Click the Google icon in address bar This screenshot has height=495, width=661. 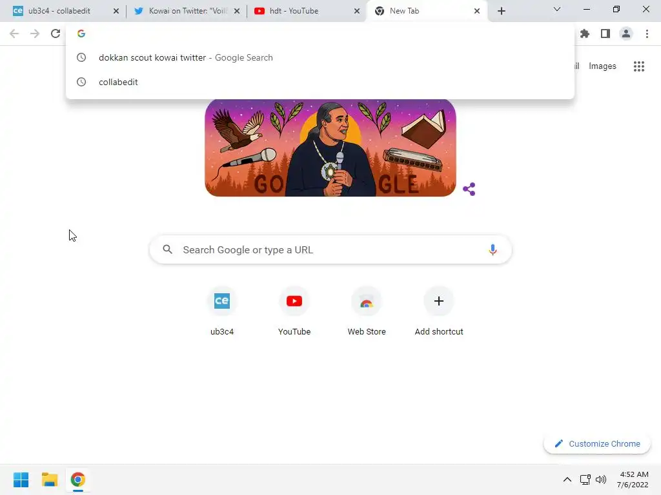(x=81, y=34)
